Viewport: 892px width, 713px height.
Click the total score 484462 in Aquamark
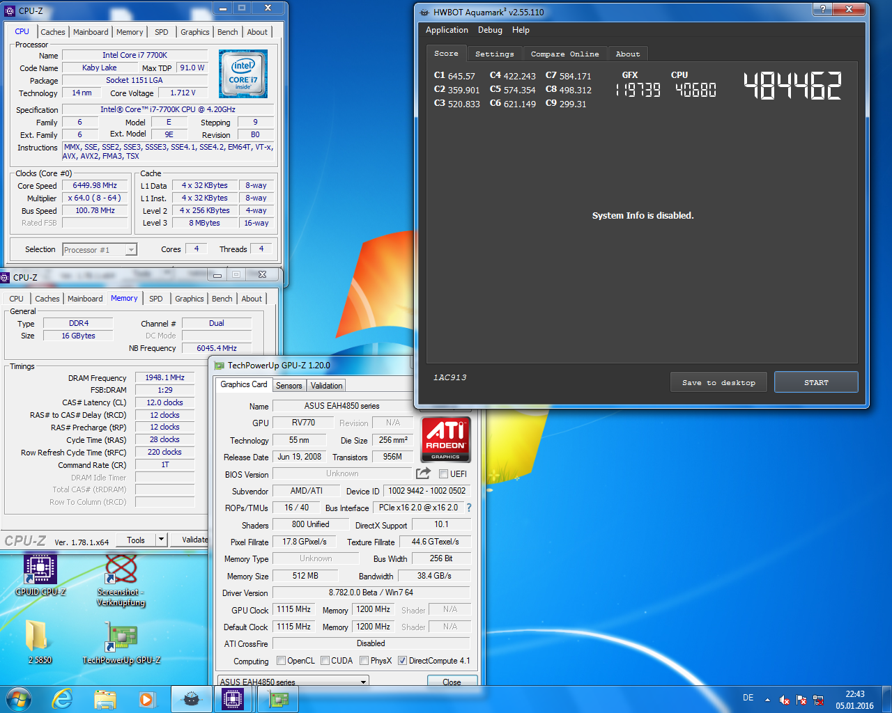click(x=793, y=86)
